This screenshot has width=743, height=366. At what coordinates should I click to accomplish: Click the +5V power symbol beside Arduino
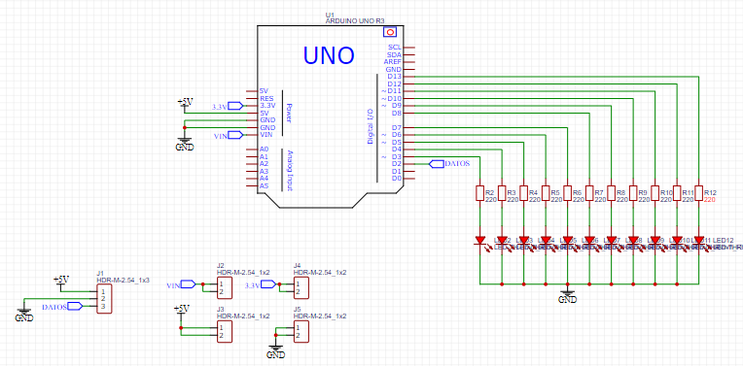185,103
